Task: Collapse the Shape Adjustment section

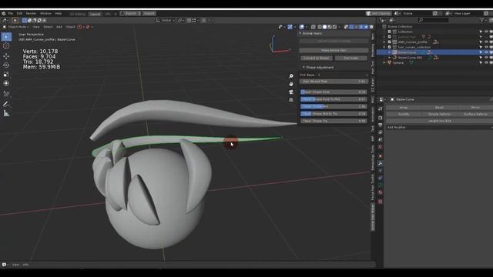Action: pos(304,67)
